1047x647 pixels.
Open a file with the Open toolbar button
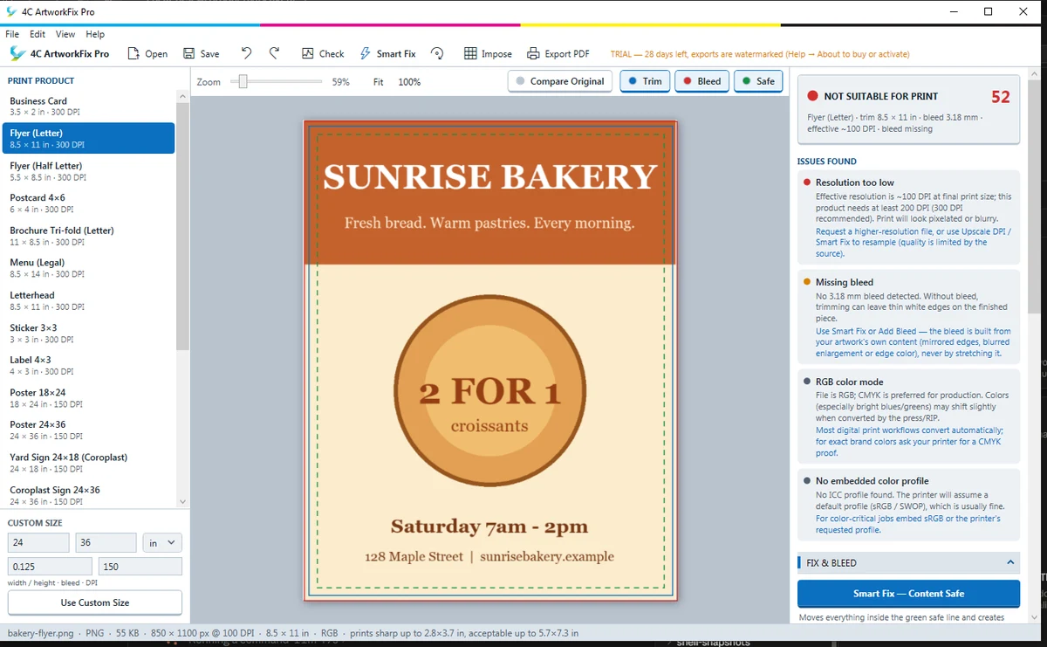(x=147, y=54)
